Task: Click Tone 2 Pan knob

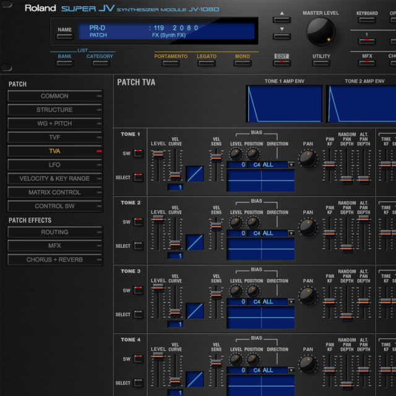Action: tap(308, 227)
